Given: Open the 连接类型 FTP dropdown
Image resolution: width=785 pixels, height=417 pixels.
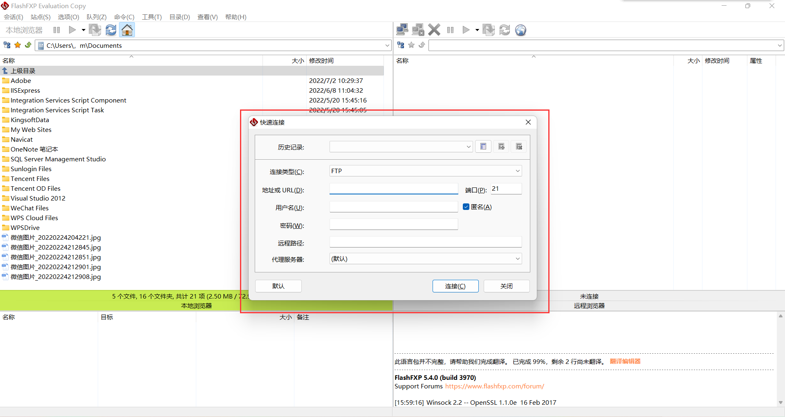Looking at the screenshot, I should [x=426, y=171].
